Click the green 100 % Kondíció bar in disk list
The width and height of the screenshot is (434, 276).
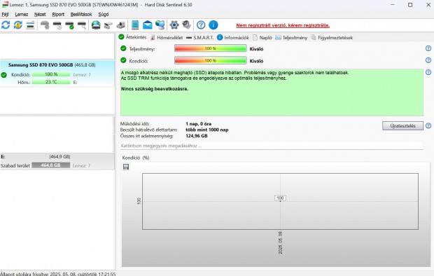[51, 74]
